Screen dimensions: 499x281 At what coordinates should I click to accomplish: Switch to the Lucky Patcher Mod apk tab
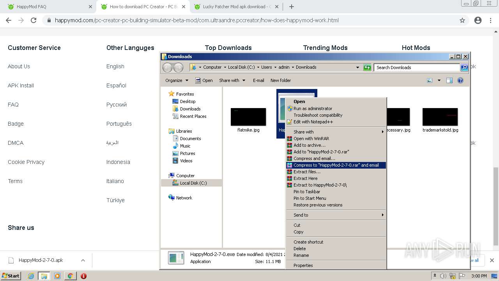point(237,7)
